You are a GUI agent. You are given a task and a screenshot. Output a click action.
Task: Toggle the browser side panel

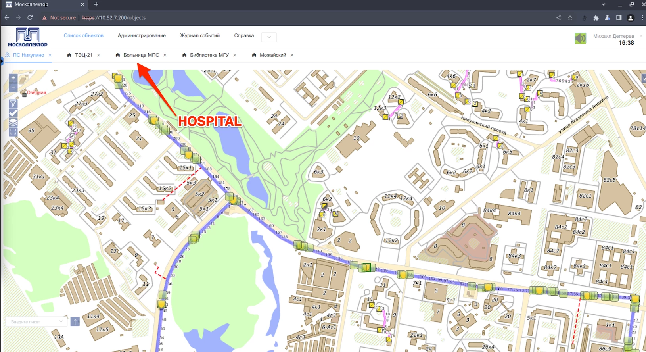[619, 18]
